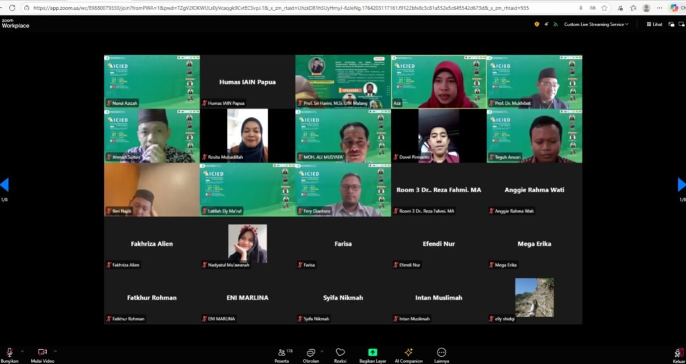Launch the AI Companion sparkle icon
The image size is (686, 364).
[408, 353]
